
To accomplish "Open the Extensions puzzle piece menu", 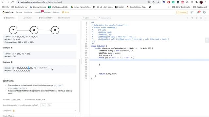I will [x=196, y=2].
